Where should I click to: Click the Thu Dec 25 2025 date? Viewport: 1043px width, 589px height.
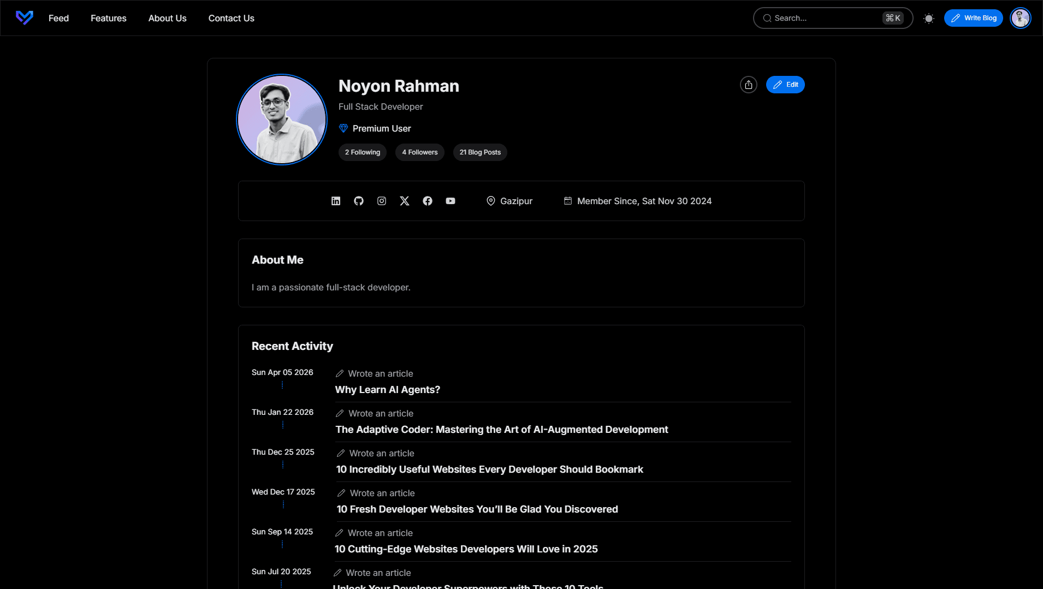[x=283, y=452]
